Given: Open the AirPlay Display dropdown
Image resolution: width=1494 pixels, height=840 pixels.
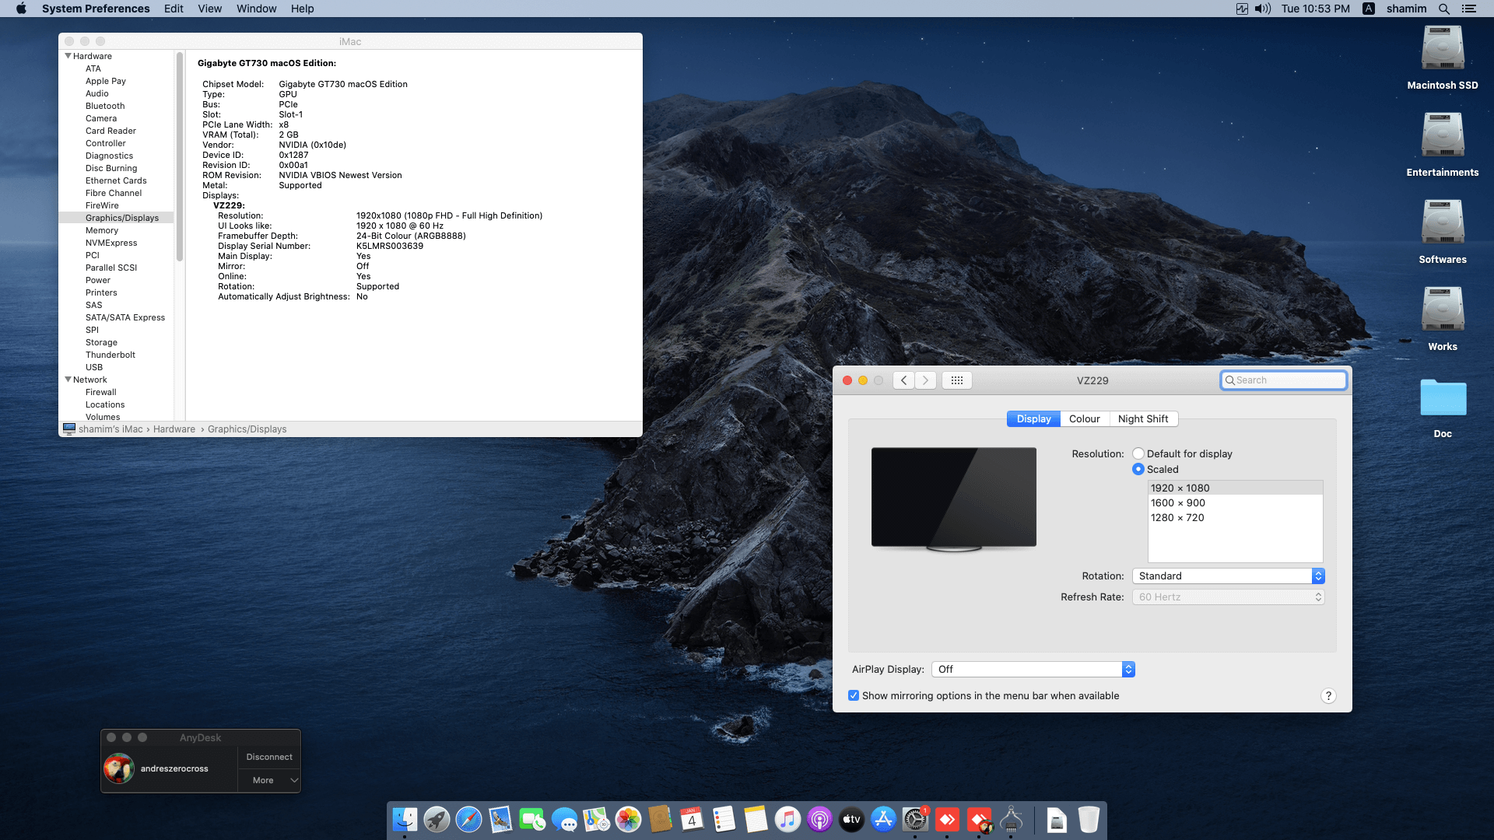Looking at the screenshot, I should (1033, 669).
